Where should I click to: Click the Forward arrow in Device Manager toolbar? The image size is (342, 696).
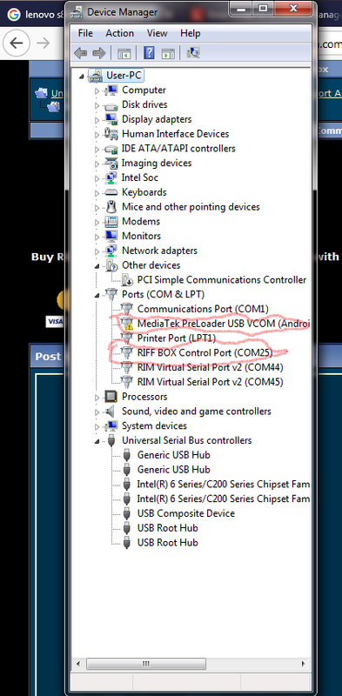(98, 53)
